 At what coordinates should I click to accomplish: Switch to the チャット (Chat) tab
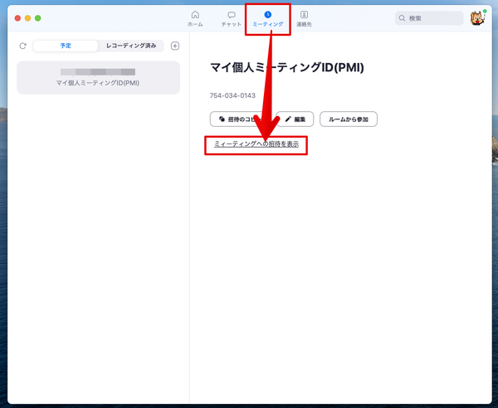[x=232, y=18]
